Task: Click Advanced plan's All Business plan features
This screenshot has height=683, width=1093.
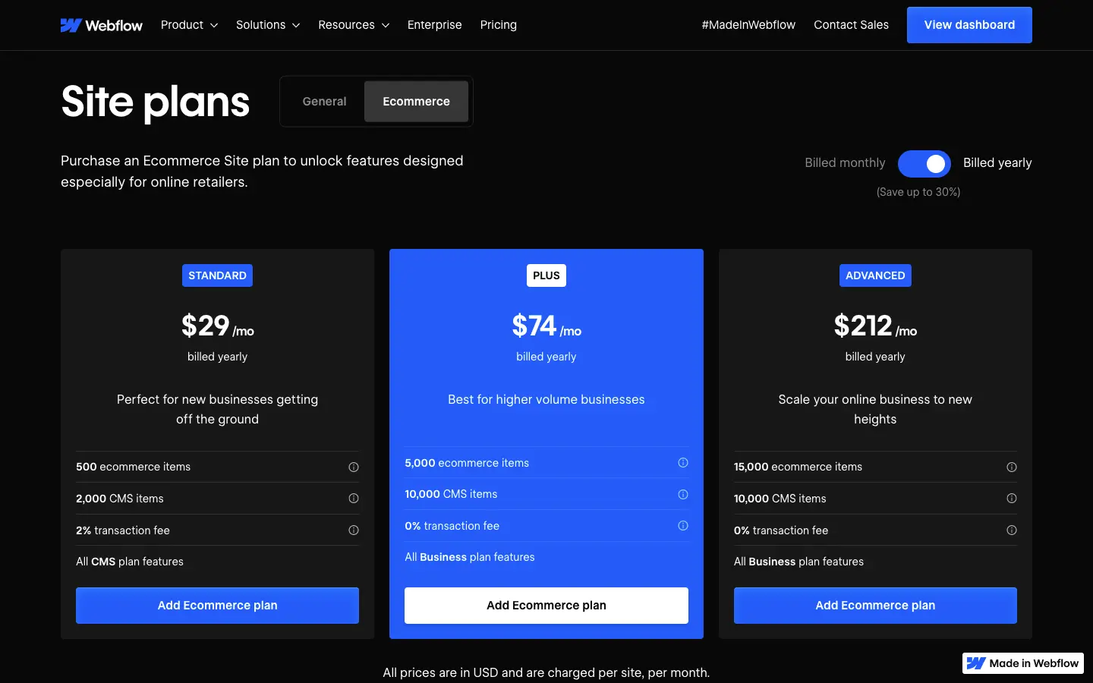Action: (798, 562)
